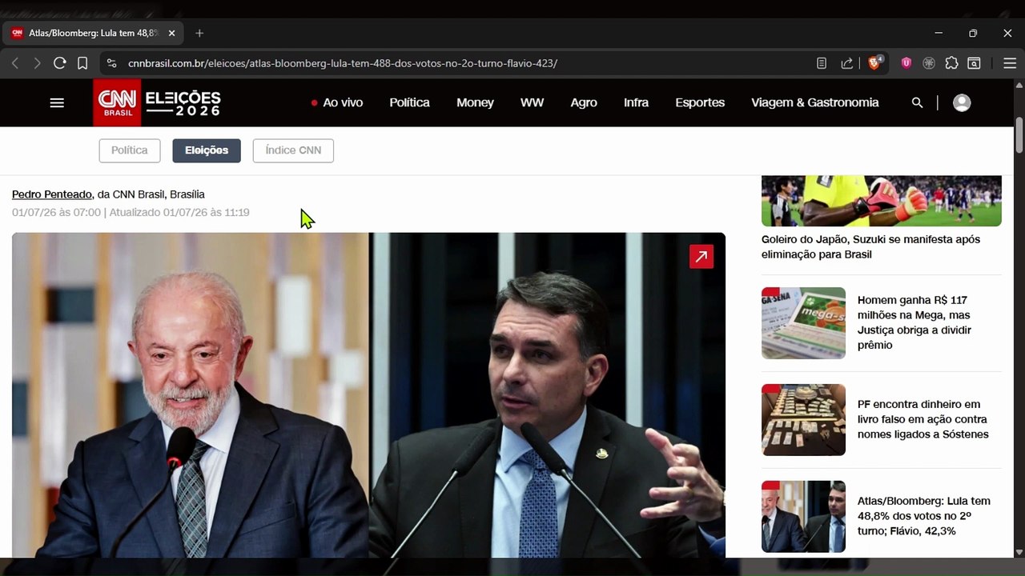
Task: Select the Eleições category pill
Action: [207, 150]
